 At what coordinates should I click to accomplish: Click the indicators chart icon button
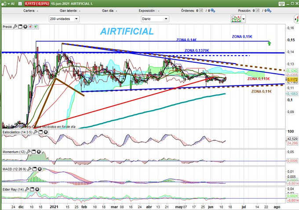[x=236, y=19]
